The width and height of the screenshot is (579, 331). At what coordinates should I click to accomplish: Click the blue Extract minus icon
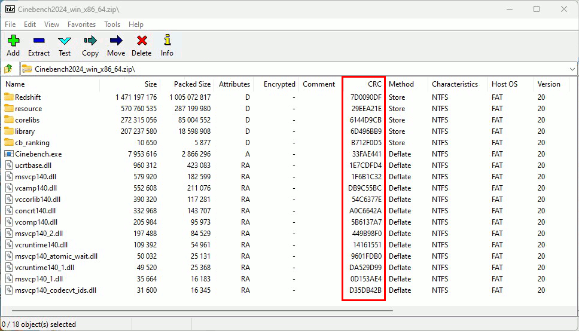click(39, 41)
